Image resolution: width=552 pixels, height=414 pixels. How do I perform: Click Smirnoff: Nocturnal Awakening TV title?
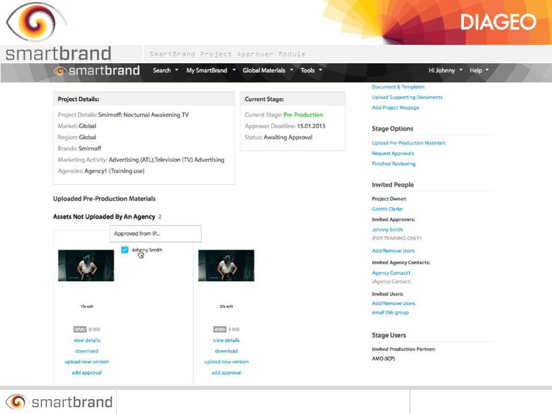[x=144, y=115]
